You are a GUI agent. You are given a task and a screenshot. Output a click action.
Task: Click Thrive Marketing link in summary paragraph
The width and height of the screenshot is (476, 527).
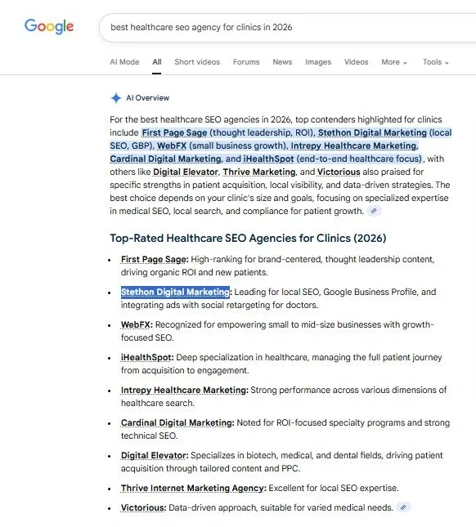(x=259, y=172)
